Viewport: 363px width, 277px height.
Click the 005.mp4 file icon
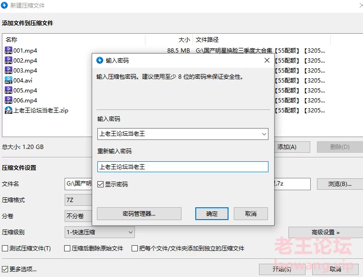pyautogui.click(x=9, y=90)
